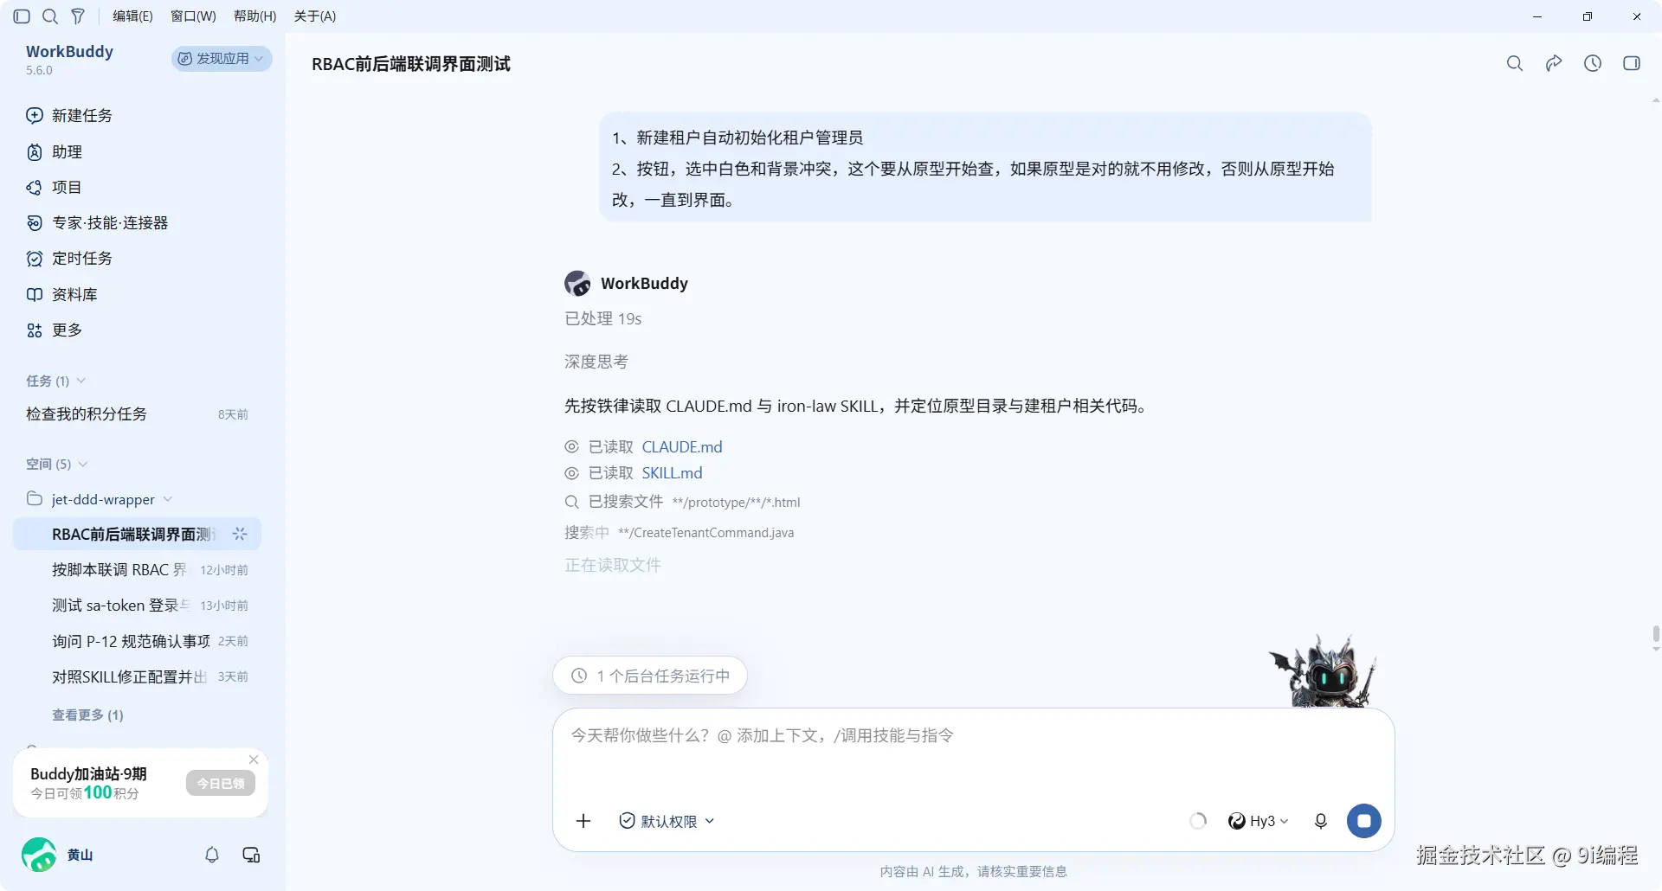Click 查看更多 (1) link
The width and height of the screenshot is (1662, 891).
[87, 715]
